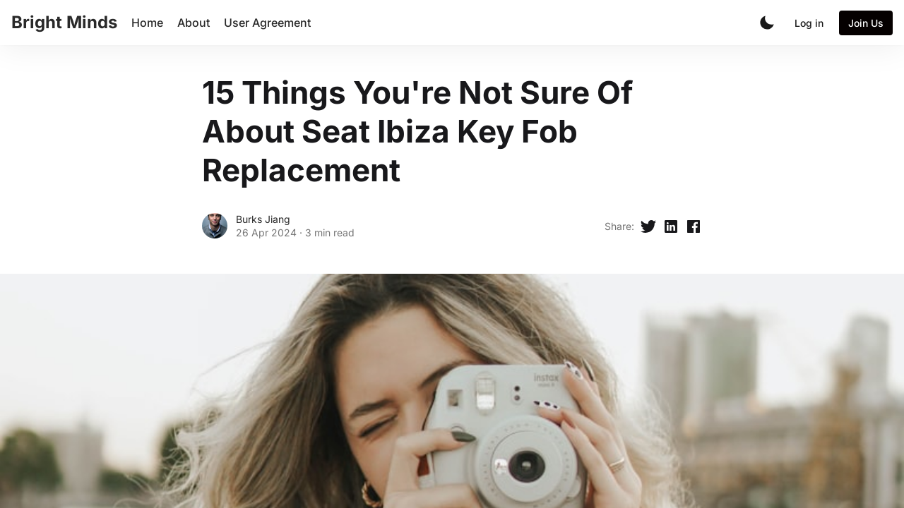Share the article on LinkedIn

click(x=671, y=226)
